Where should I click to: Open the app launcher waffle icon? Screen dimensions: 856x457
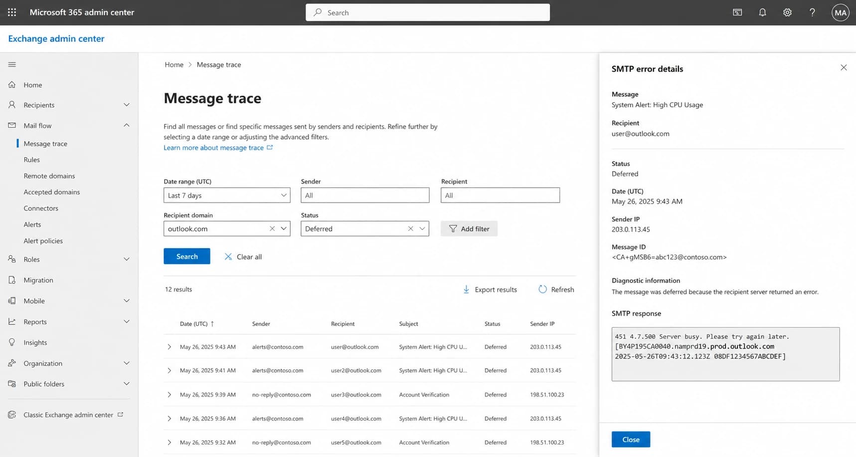click(12, 12)
